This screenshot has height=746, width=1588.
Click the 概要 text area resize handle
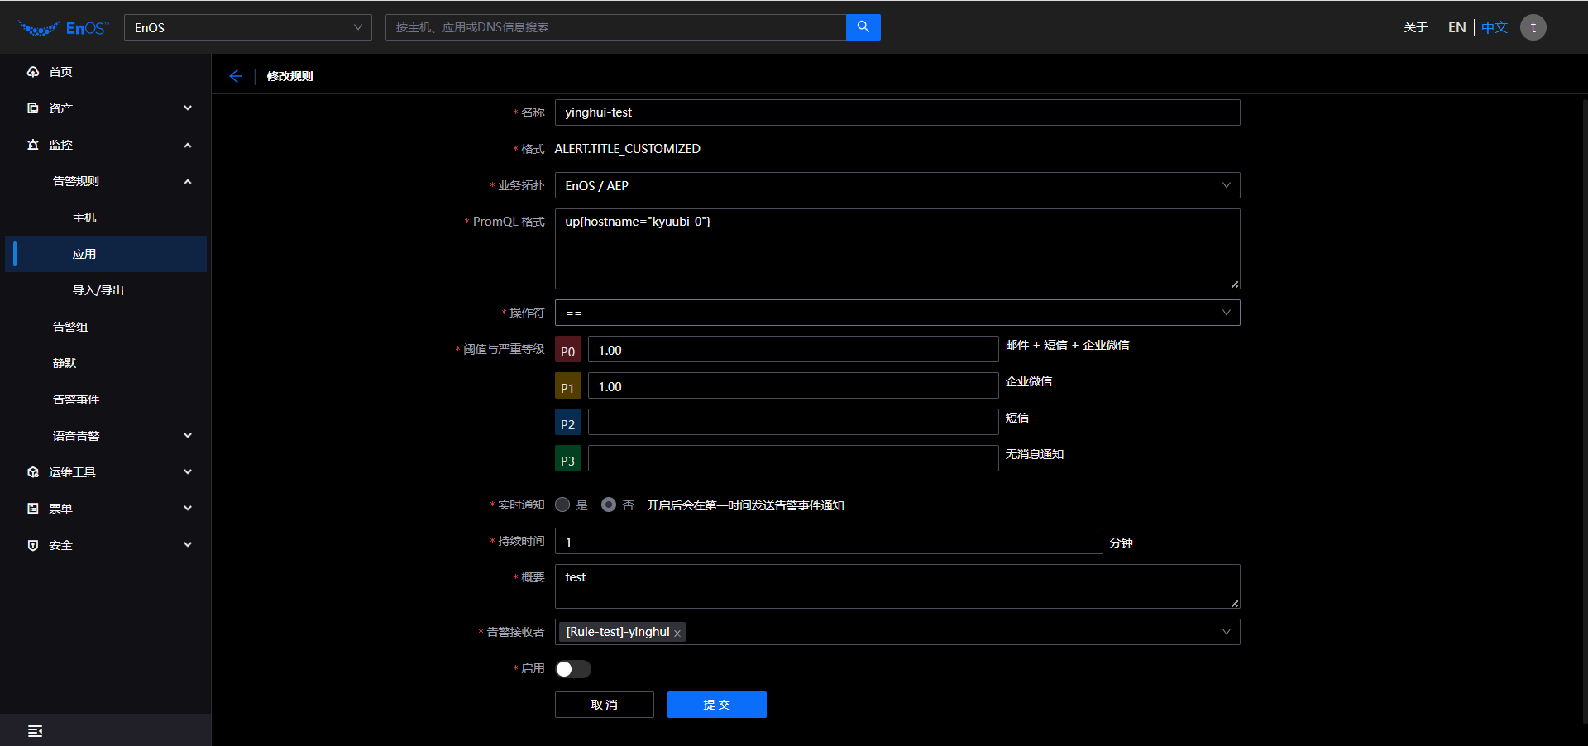click(1235, 603)
